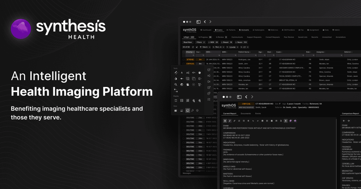This screenshot has height=189, width=361.
Task: Open the Radiologists menu item
Action: point(258,30)
